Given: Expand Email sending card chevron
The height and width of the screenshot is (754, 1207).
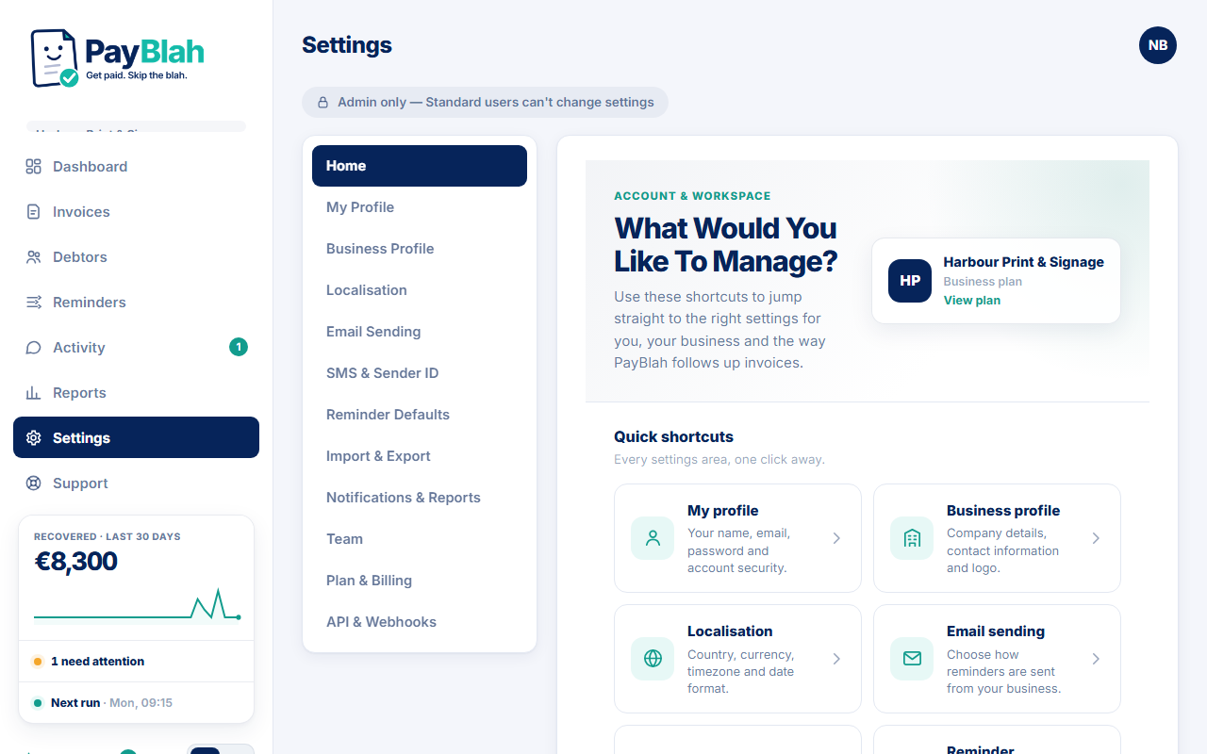Looking at the screenshot, I should point(1096,659).
